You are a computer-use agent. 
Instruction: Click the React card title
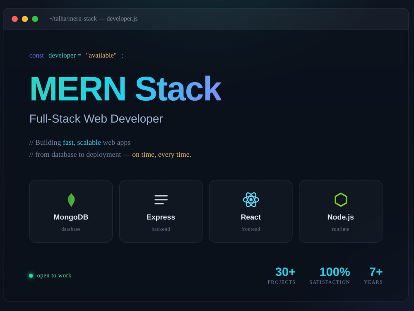pos(251,217)
